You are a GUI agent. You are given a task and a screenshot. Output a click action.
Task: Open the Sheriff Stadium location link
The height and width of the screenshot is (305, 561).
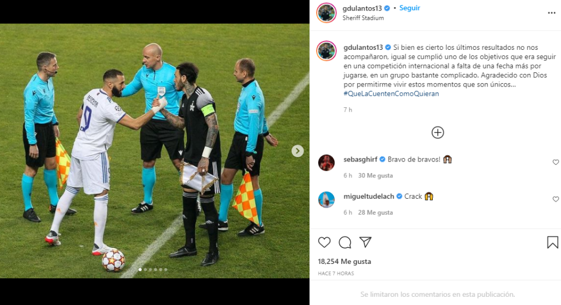(x=363, y=18)
